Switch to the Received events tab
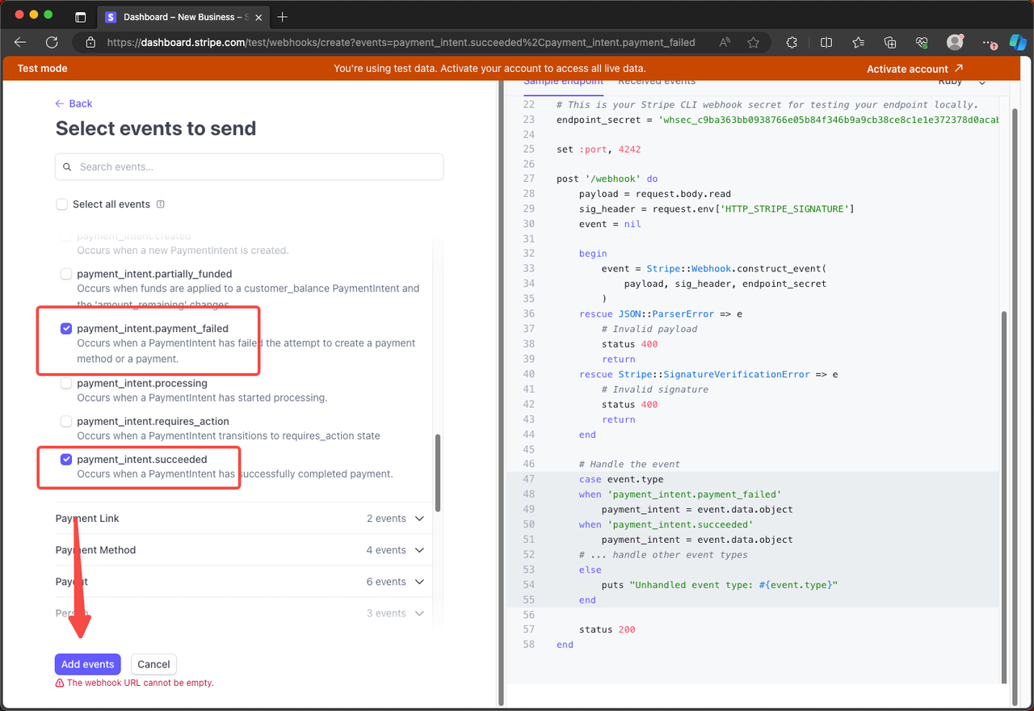 [x=656, y=82]
